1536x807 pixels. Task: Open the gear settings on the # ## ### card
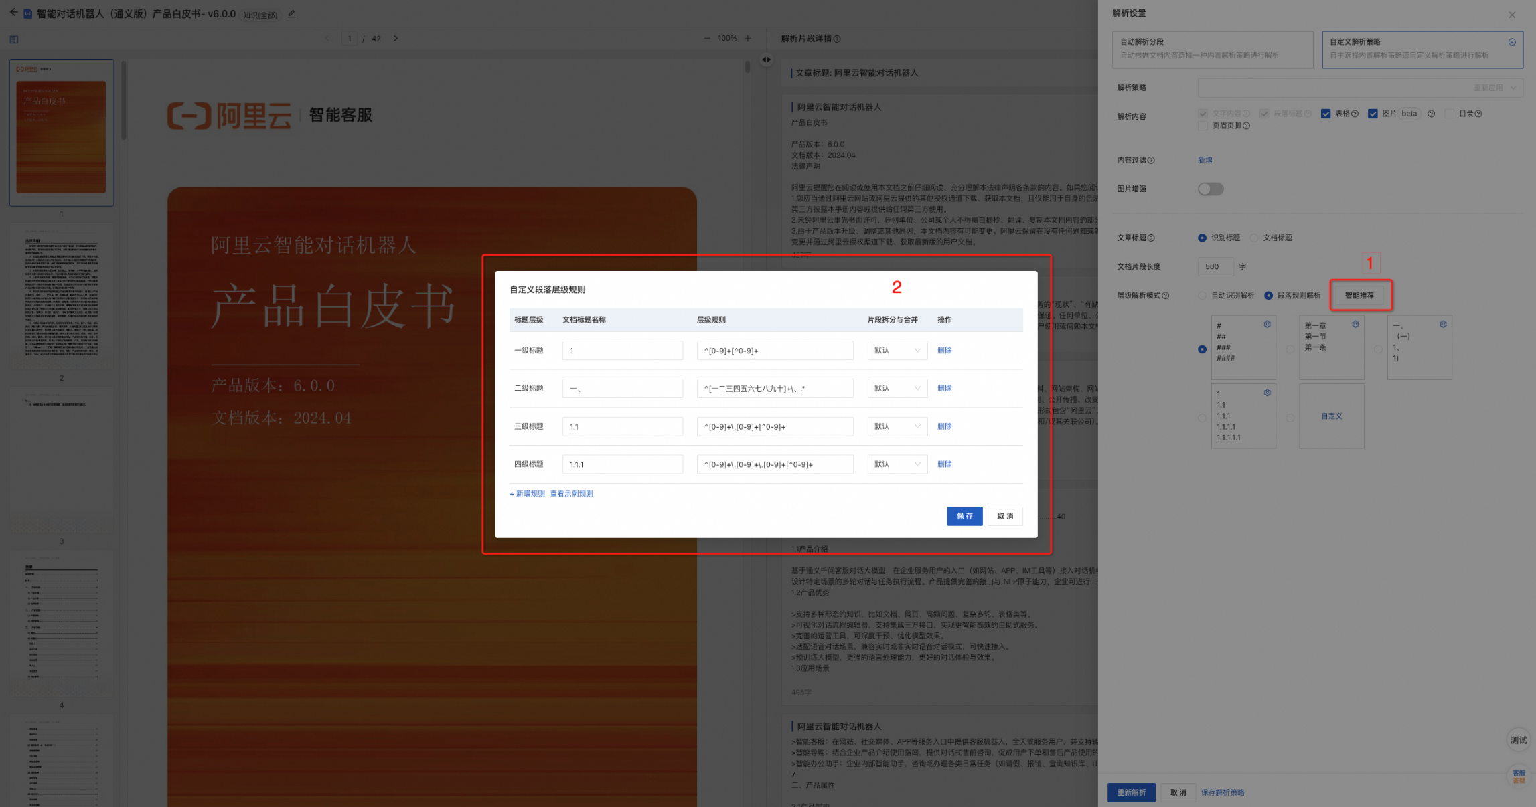(x=1267, y=325)
